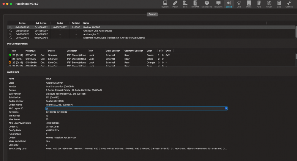The height and width of the screenshot is (161, 297).
Task: Open the Utilities toolbar section
Action: coord(289,4)
